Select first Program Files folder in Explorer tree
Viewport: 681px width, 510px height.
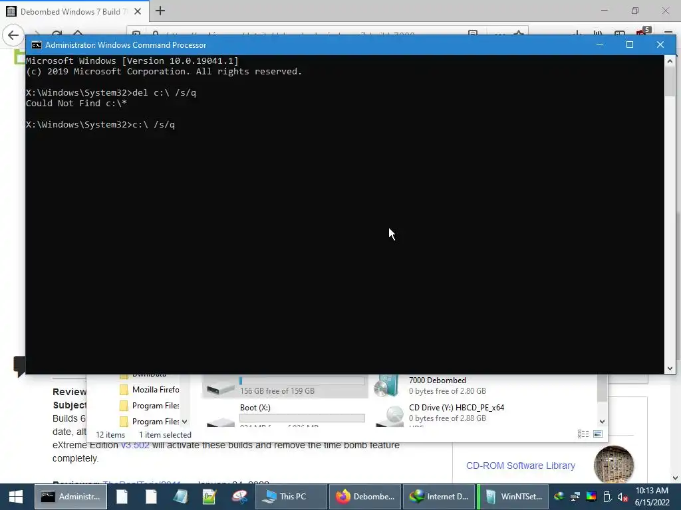coord(150,406)
